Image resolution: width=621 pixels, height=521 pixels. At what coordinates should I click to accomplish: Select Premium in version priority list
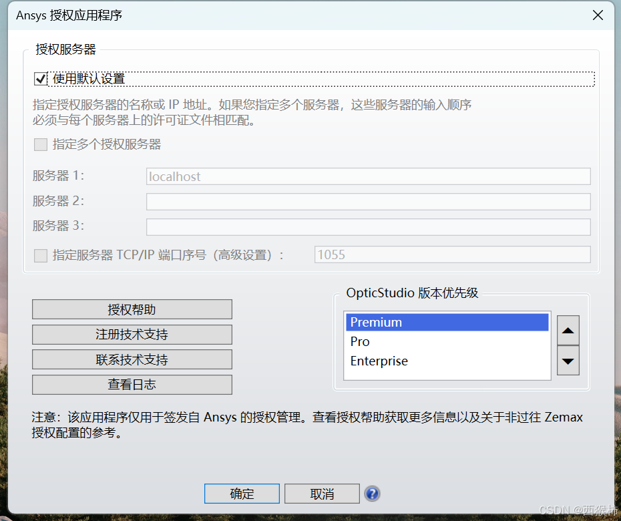pyautogui.click(x=447, y=322)
